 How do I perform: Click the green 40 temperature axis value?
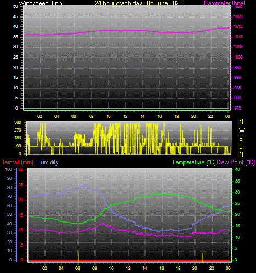237,170
